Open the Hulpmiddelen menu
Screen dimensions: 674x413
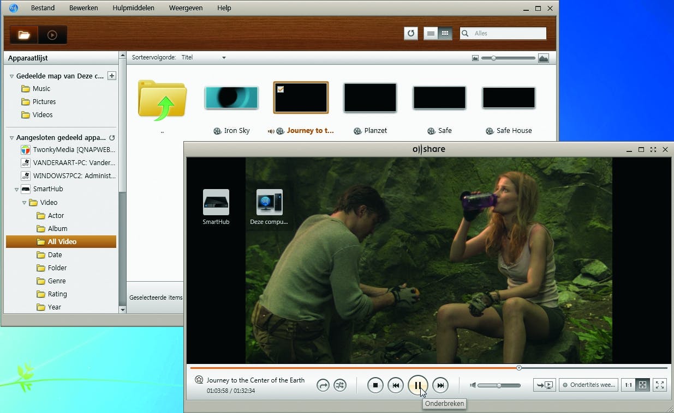point(133,8)
